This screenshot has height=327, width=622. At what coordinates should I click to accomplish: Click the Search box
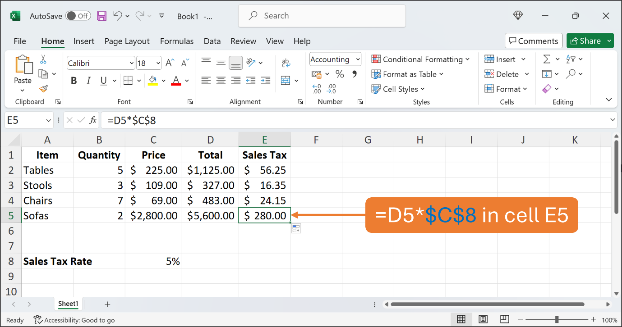pyautogui.click(x=322, y=16)
